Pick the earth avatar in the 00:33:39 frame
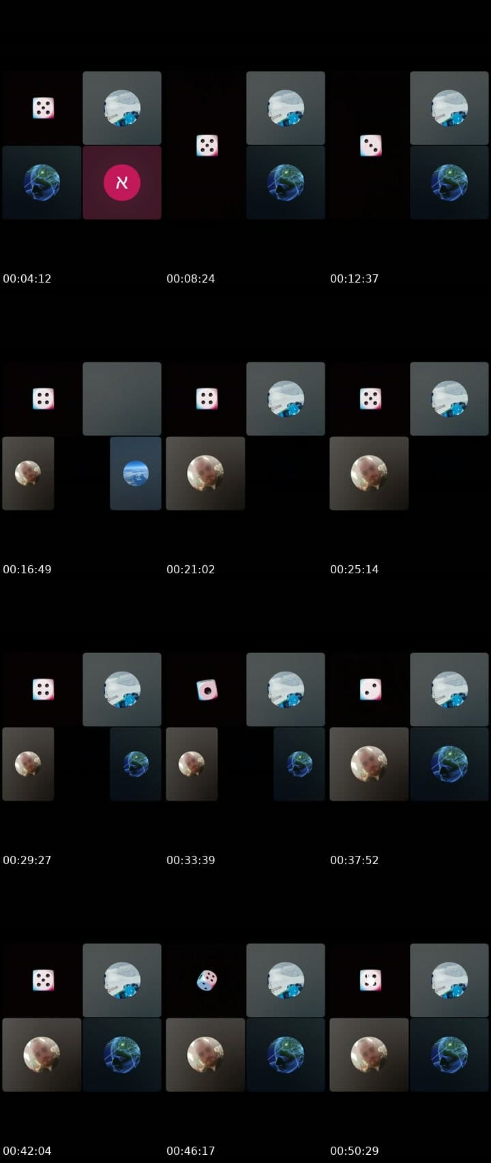 tap(299, 764)
